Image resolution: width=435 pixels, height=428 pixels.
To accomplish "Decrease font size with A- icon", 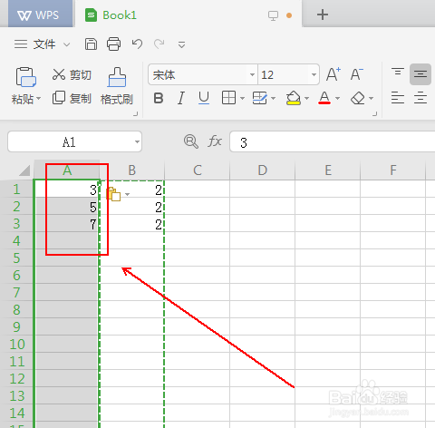I will click(356, 74).
